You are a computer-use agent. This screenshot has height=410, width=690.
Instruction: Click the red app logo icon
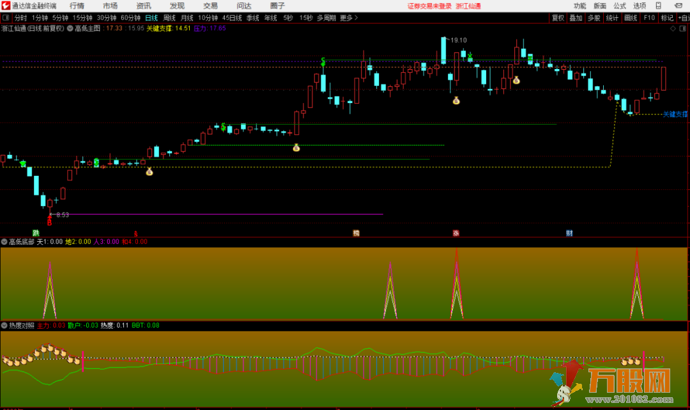click(6, 6)
